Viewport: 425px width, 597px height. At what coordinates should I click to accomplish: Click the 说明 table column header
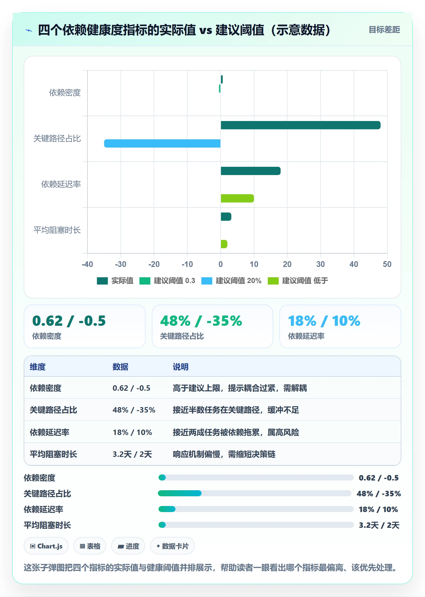click(x=181, y=367)
